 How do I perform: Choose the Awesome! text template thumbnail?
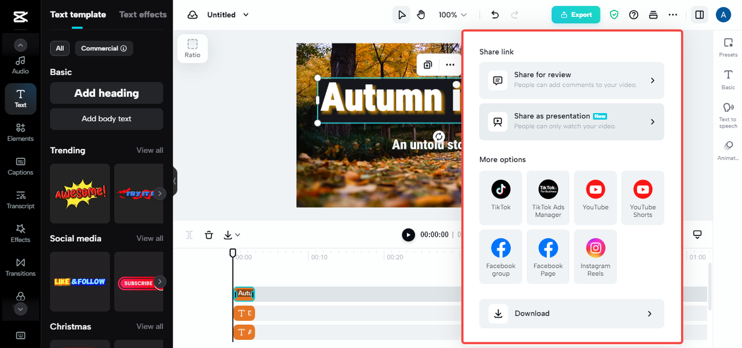[80, 194]
